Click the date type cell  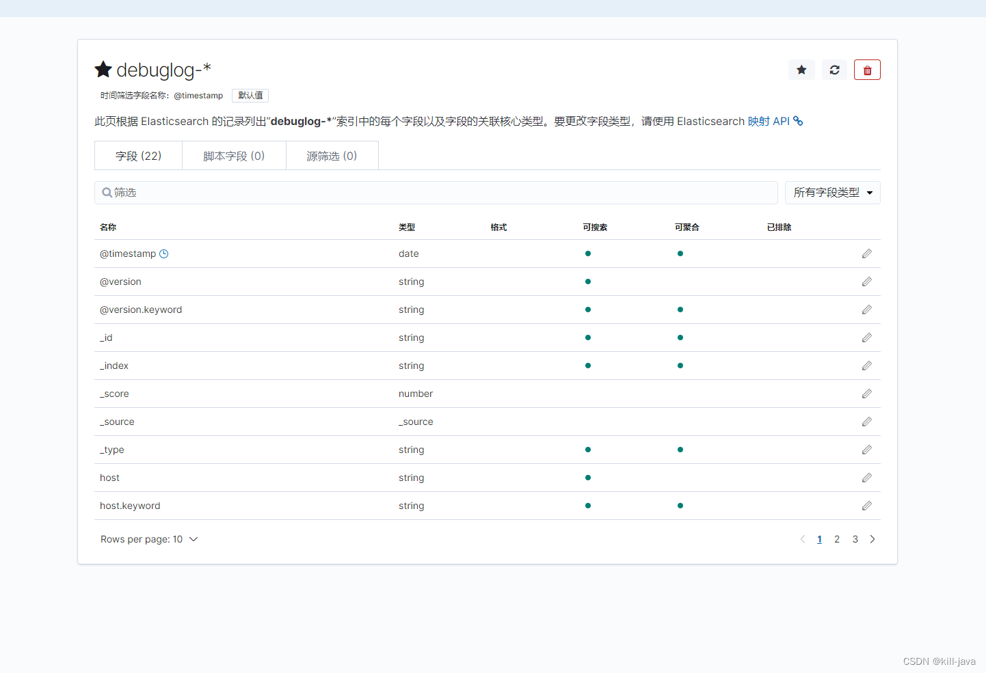(x=409, y=253)
